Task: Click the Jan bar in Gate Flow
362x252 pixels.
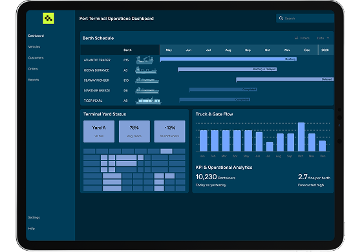Action: click(203, 141)
